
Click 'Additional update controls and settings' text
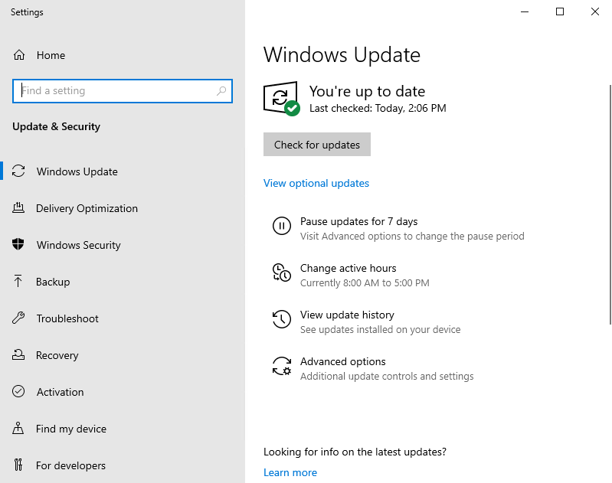386,376
